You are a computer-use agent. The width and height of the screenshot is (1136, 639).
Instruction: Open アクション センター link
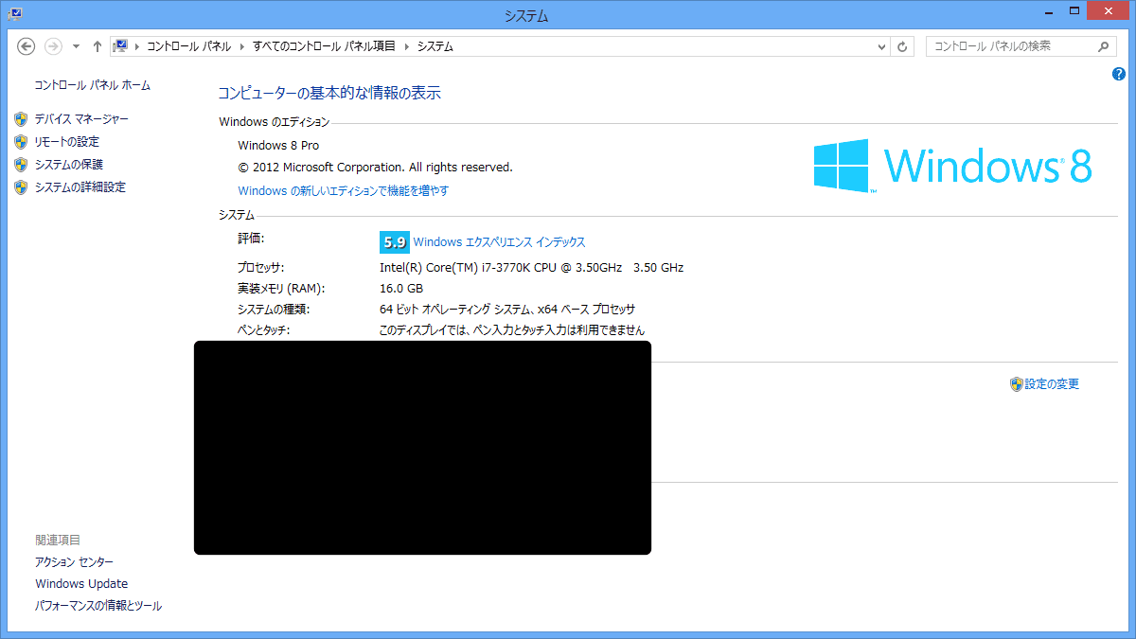pos(74,562)
